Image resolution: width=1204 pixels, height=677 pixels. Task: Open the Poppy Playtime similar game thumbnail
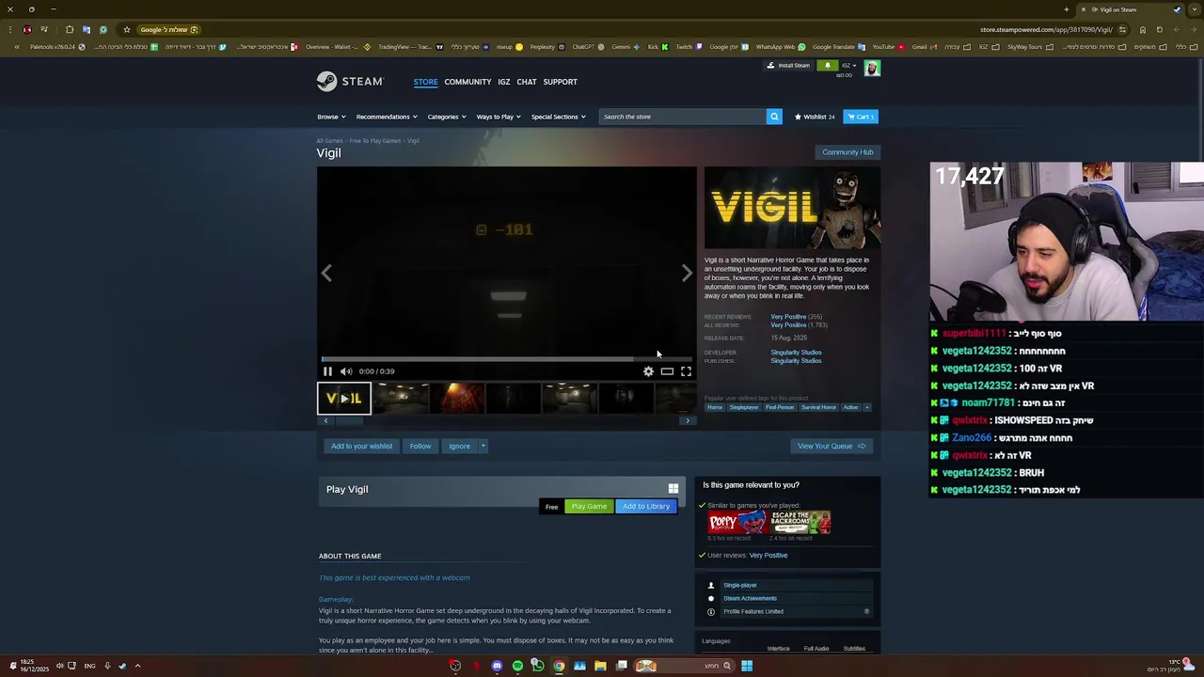737,522
